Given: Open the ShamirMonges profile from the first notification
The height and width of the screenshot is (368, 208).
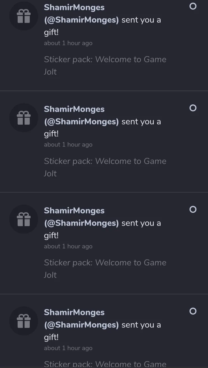Looking at the screenshot, I should coord(74,8).
